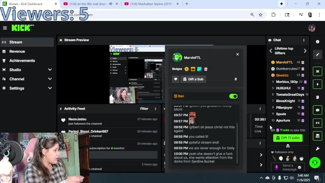The width and height of the screenshot is (325, 183).
Task: Click the heart follow button in MarvinFTL card
Action: point(176,79)
